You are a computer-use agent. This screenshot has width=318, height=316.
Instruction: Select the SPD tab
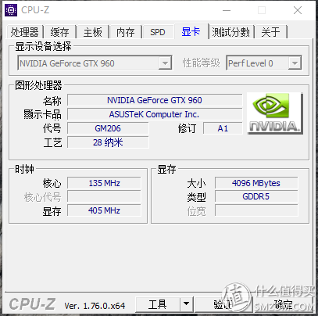tap(158, 32)
